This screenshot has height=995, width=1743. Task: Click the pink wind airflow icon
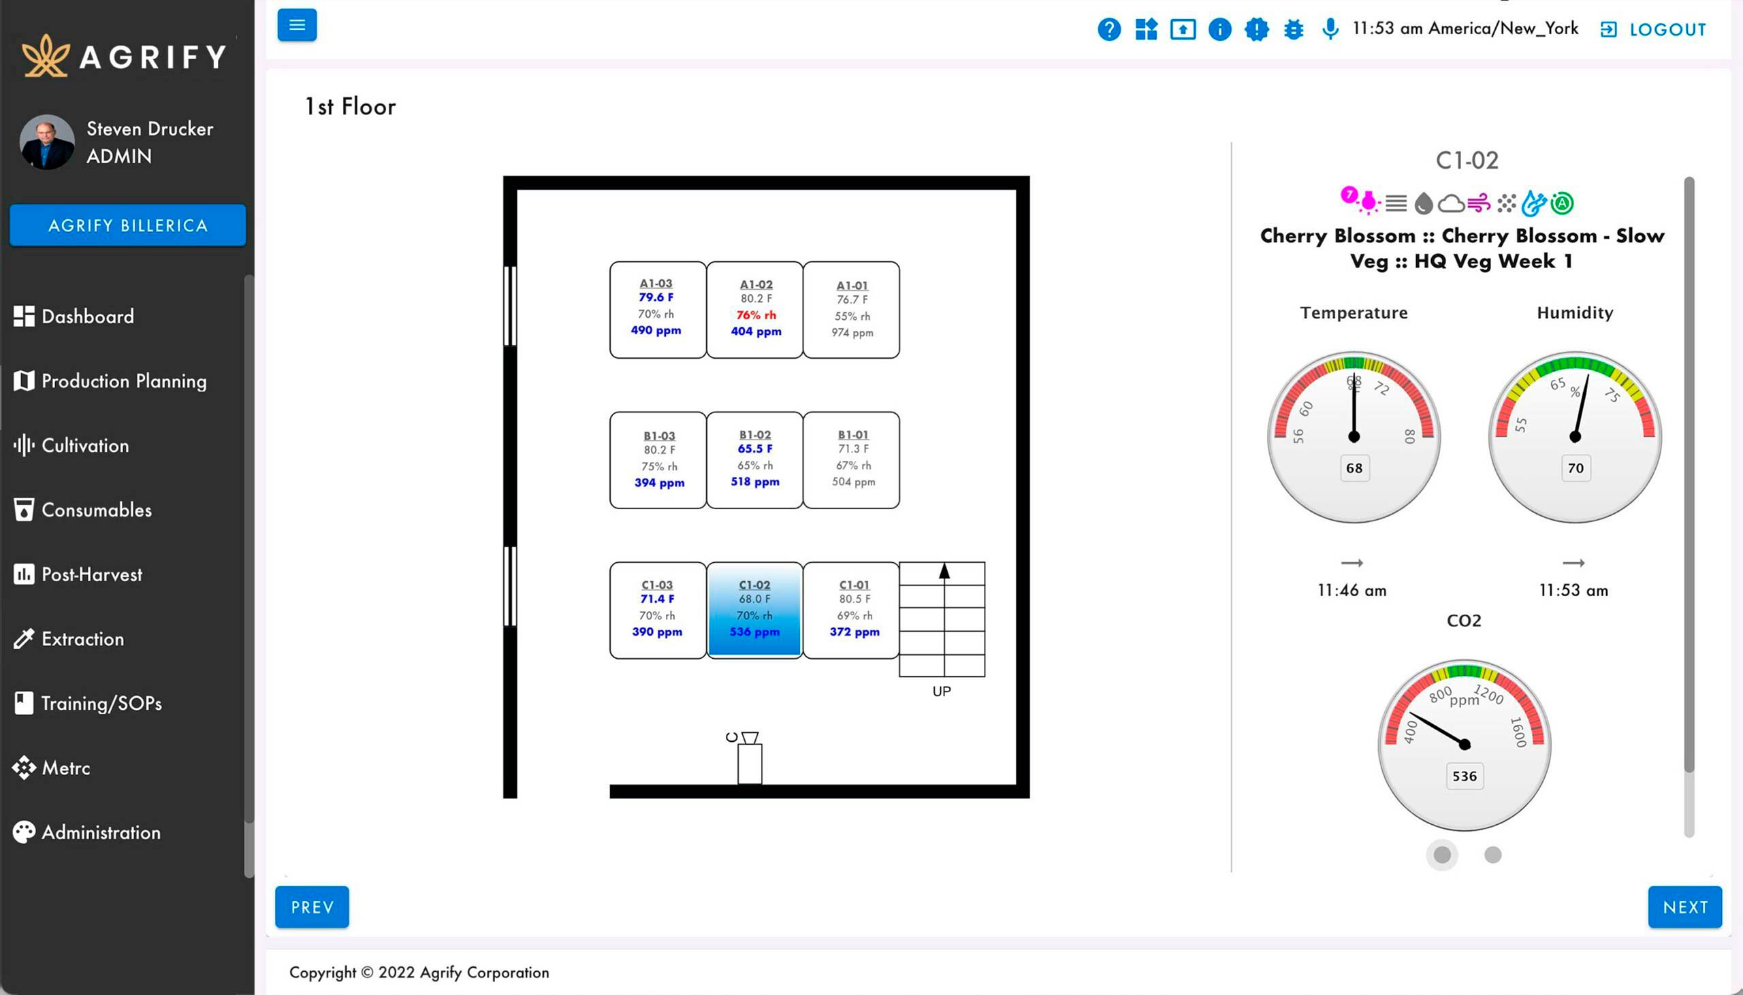point(1478,203)
